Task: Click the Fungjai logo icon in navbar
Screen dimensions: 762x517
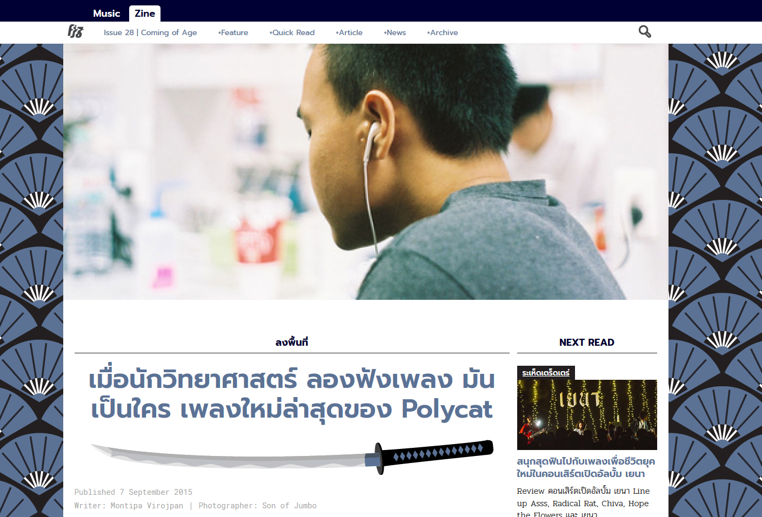Action: point(75,32)
